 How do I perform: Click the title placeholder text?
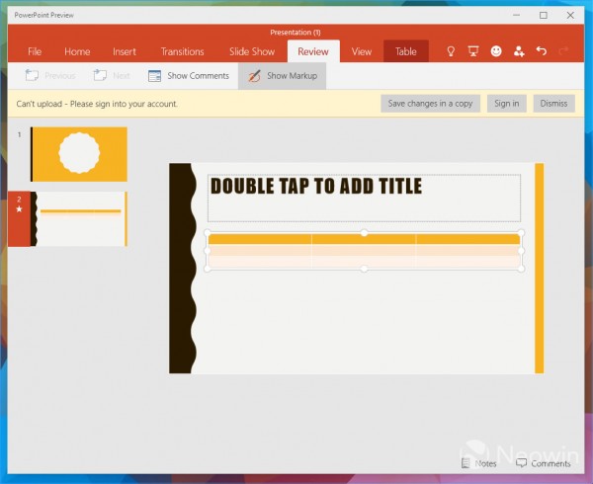click(316, 186)
